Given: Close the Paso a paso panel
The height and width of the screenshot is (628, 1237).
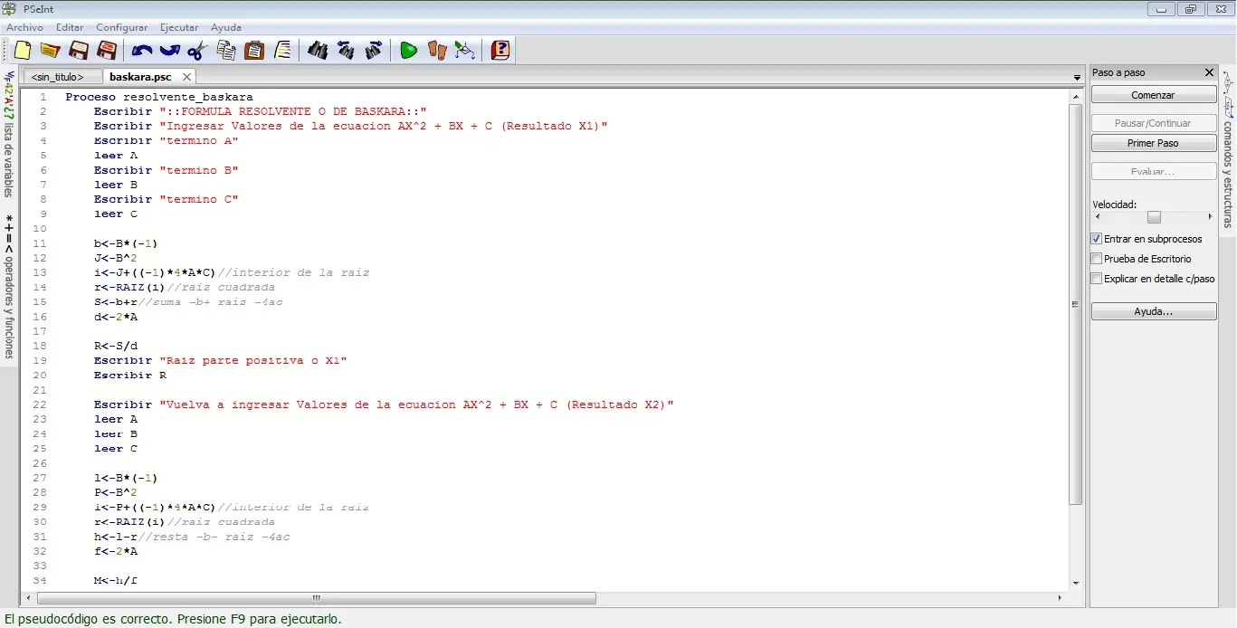Looking at the screenshot, I should 1209,72.
